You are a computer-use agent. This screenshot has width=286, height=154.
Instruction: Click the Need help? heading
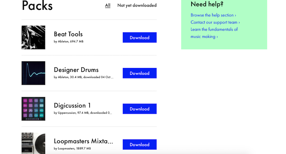click(x=207, y=4)
